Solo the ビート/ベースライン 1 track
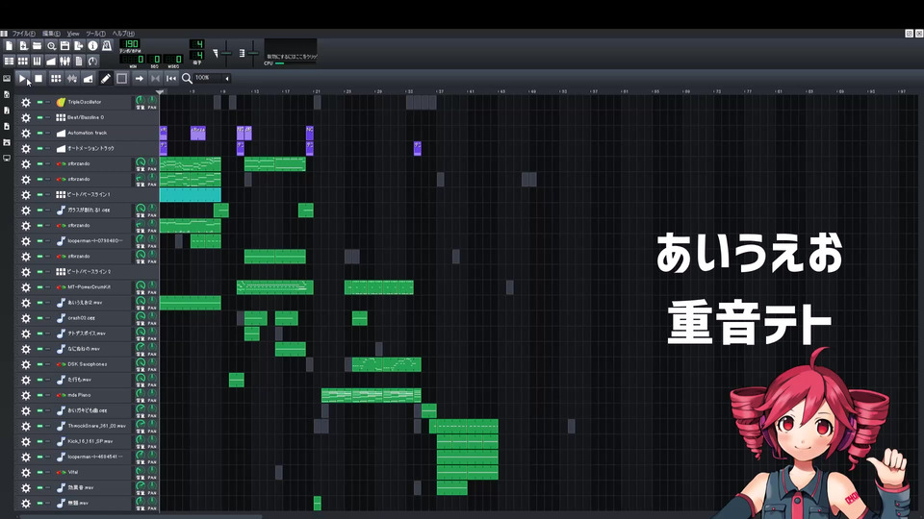Viewport: 924px width, 519px height. 48,195
